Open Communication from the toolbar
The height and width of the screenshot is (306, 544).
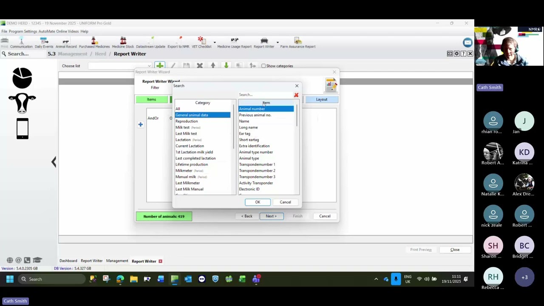(21, 43)
